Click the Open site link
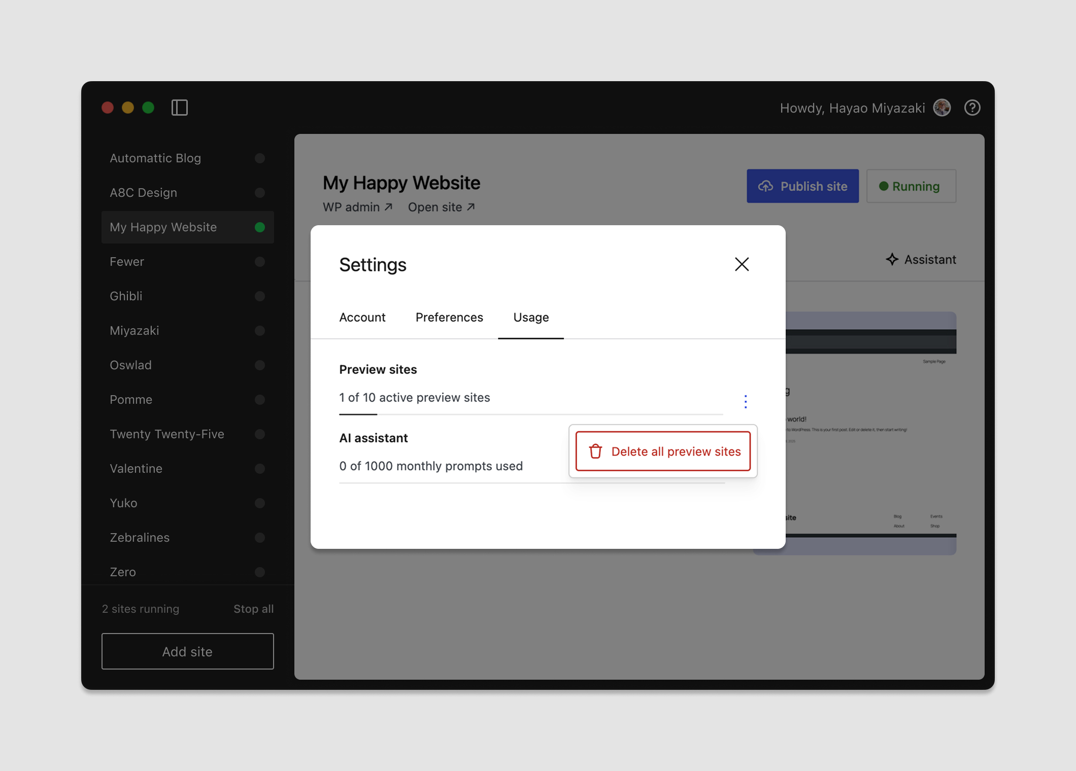1076x771 pixels. click(442, 207)
